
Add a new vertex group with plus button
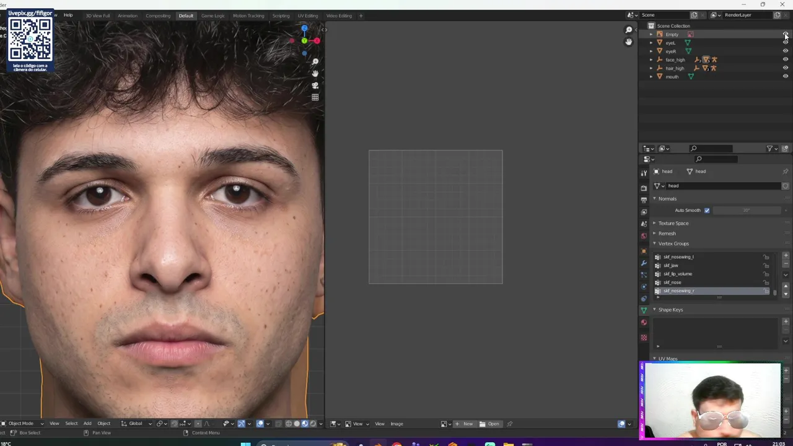(x=786, y=256)
